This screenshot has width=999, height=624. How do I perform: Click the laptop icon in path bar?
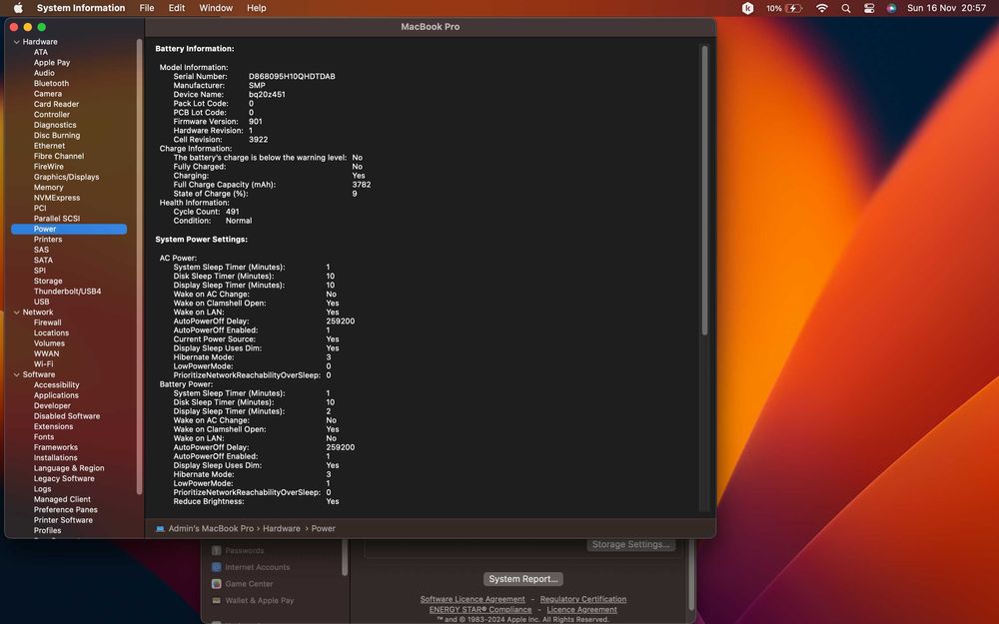click(x=160, y=528)
